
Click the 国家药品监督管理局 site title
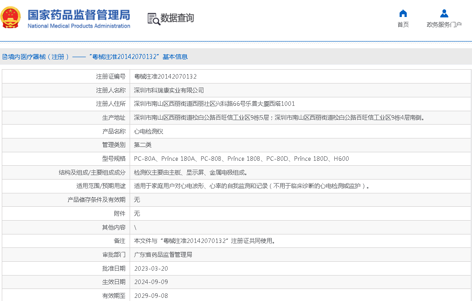79,15
